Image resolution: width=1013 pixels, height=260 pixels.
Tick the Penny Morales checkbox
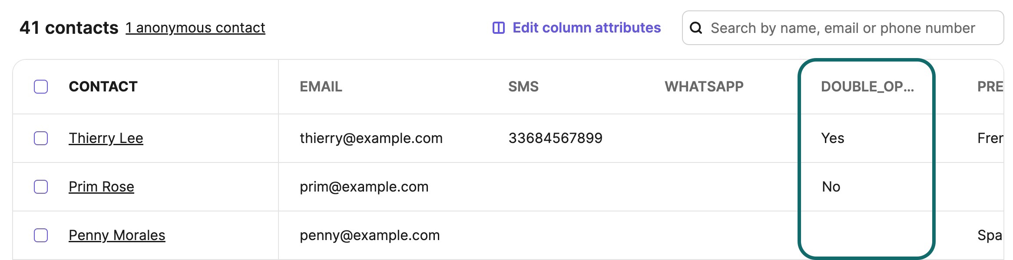(x=41, y=235)
